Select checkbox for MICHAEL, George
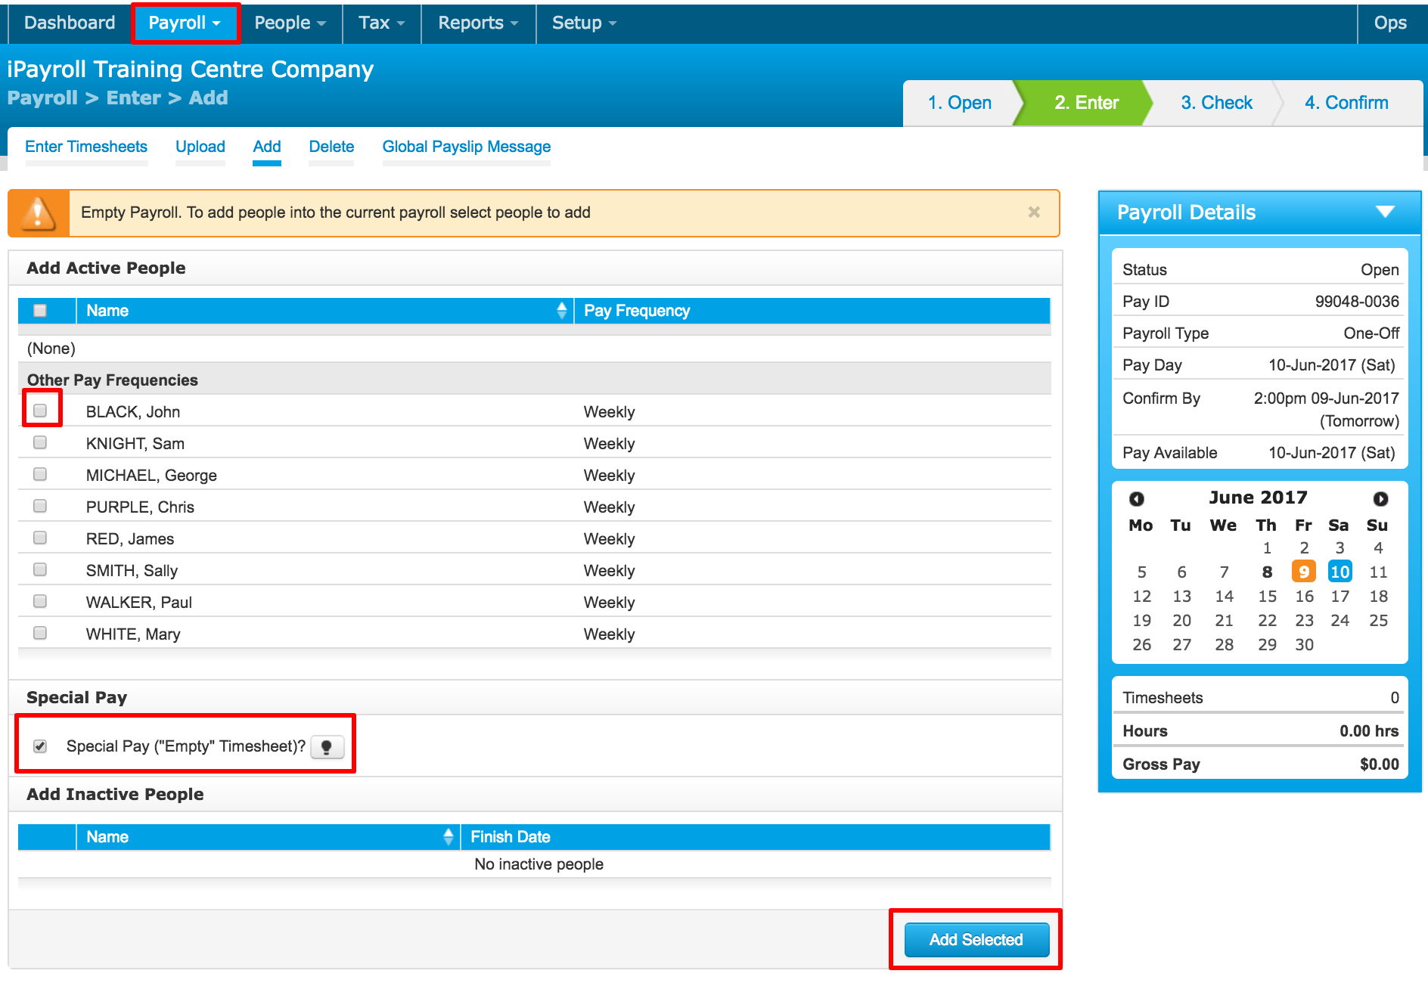Screen dimensions: 1428x983 coord(40,474)
